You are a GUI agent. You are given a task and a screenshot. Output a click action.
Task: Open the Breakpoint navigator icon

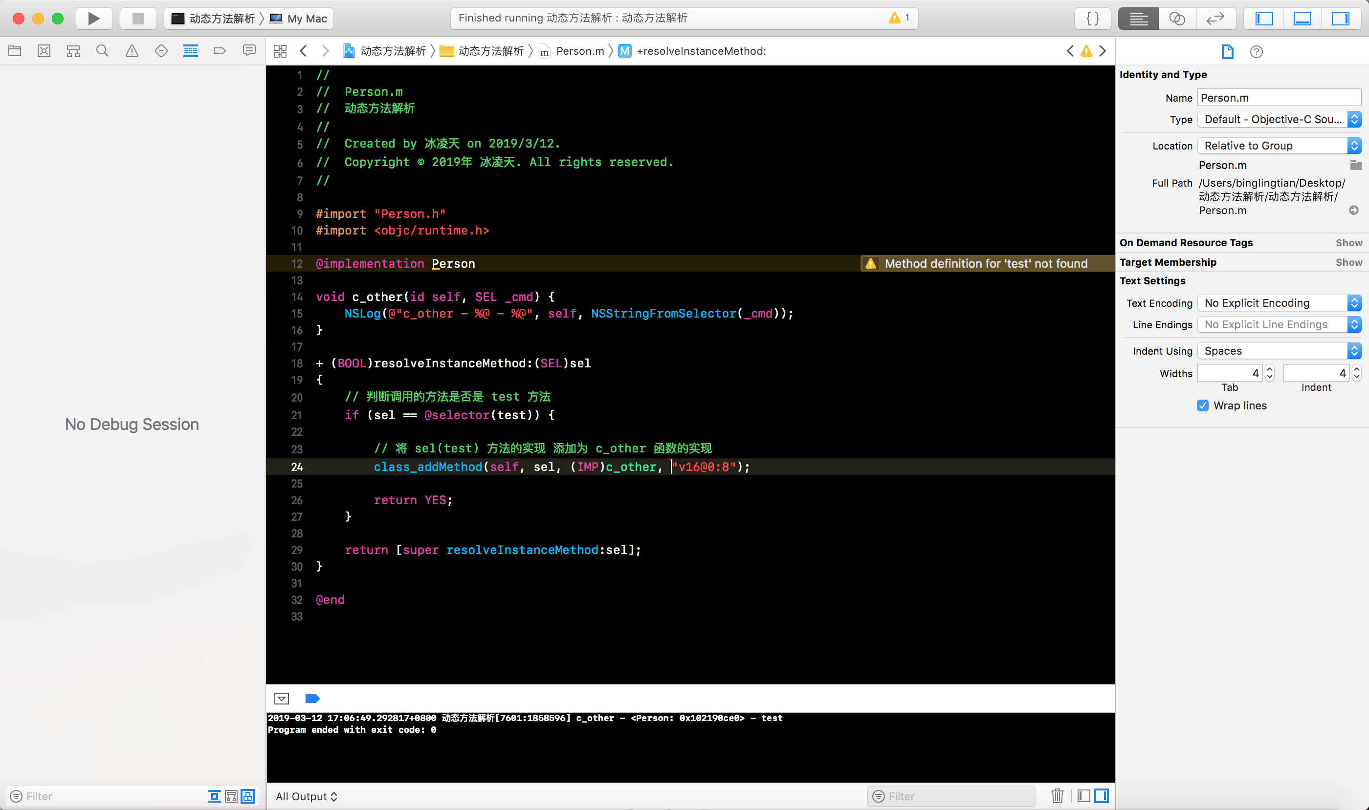pos(220,51)
